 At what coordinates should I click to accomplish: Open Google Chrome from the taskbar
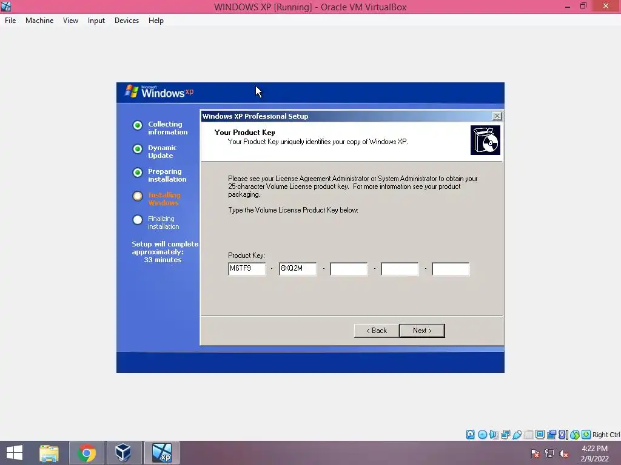click(x=87, y=453)
